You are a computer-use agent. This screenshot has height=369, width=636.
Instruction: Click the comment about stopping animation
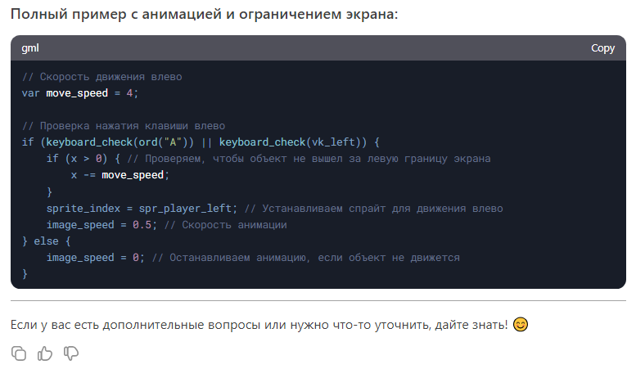(306, 258)
